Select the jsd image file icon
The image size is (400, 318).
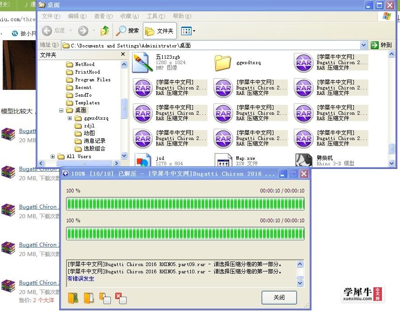(142, 160)
